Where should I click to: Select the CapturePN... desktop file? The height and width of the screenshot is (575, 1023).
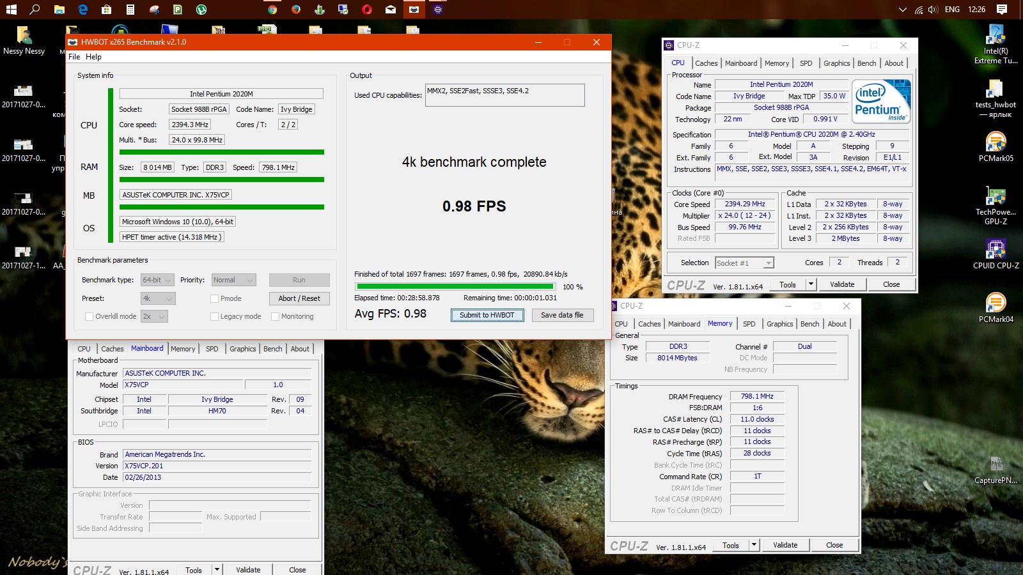[996, 470]
